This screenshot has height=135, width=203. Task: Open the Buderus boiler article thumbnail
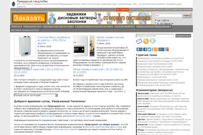(84, 46)
